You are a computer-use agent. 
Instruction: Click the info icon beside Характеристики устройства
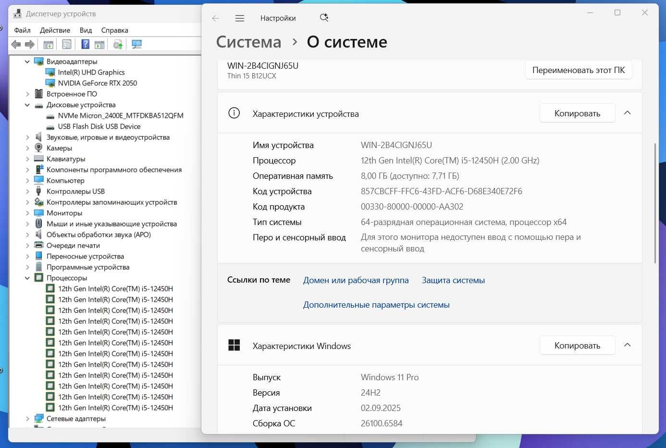click(234, 113)
